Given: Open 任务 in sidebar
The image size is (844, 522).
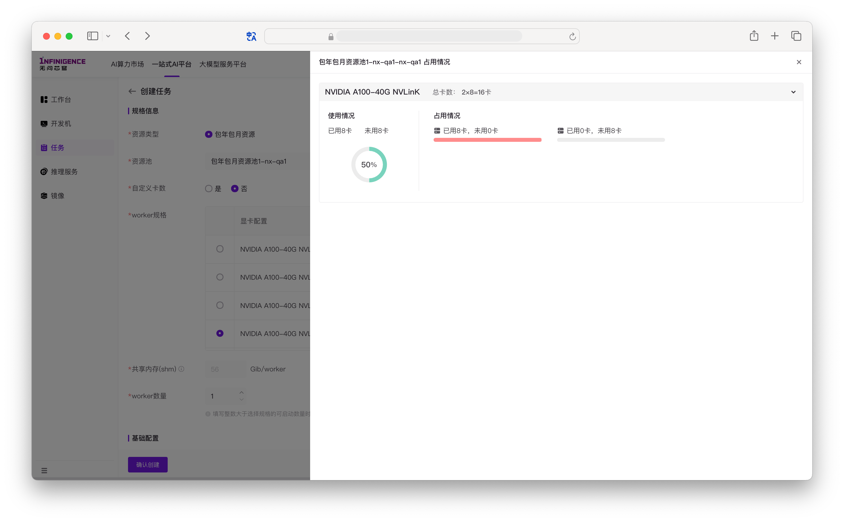Looking at the screenshot, I should coord(75,147).
